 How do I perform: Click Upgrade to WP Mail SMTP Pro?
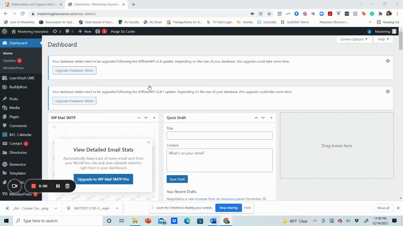[103, 179]
